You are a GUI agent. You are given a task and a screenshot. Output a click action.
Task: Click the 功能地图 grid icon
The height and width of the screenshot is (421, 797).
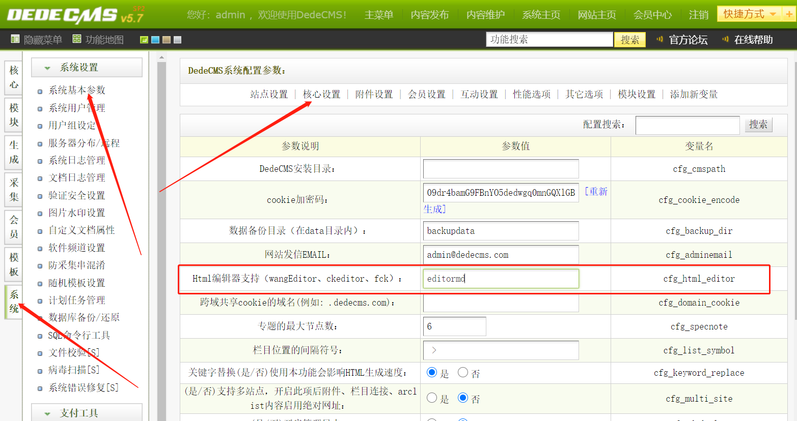coord(77,39)
